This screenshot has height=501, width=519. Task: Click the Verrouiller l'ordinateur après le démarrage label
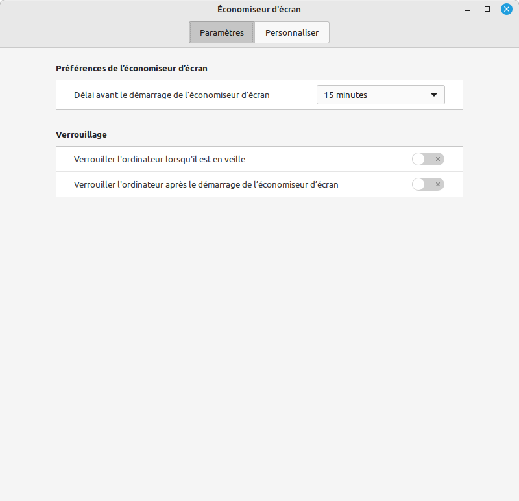click(x=206, y=184)
